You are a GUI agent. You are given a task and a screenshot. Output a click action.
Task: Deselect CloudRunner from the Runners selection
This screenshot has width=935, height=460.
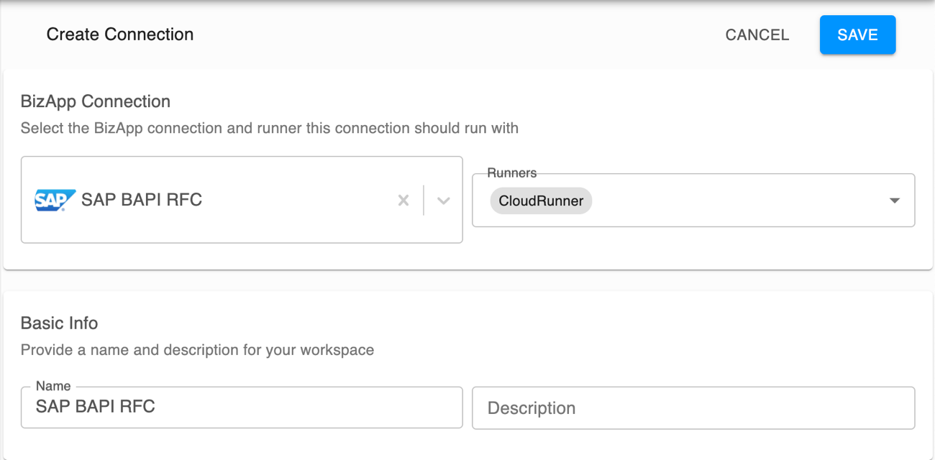tap(540, 201)
